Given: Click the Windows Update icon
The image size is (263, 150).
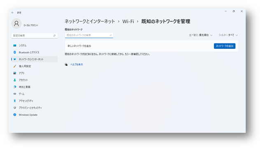Looking at the screenshot, I should click(15, 115).
